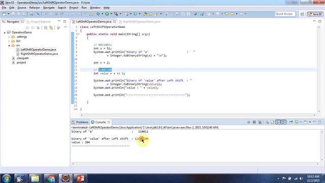The height and width of the screenshot is (183, 325).
Task: Click the Open Perspective icon beside Java EE
Action: coord(302,14)
